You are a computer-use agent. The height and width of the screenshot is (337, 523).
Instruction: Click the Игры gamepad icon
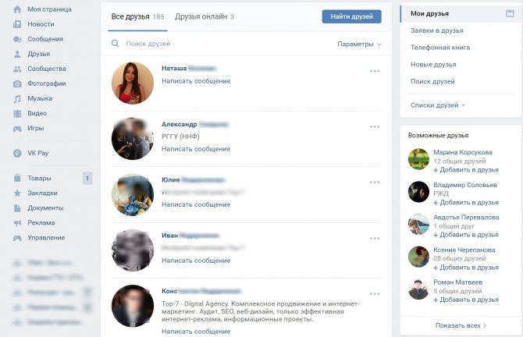(17, 129)
